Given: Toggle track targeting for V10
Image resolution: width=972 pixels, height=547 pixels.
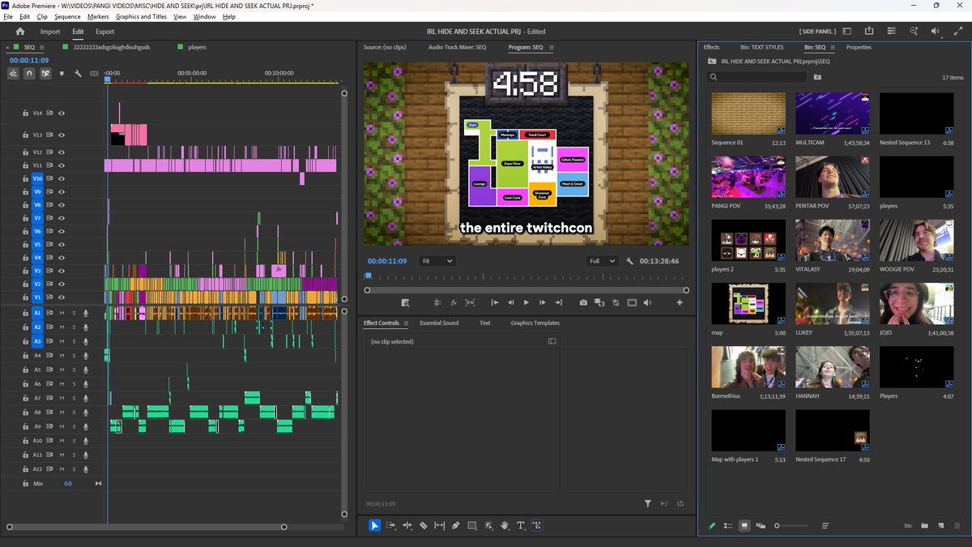Looking at the screenshot, I should (x=37, y=178).
